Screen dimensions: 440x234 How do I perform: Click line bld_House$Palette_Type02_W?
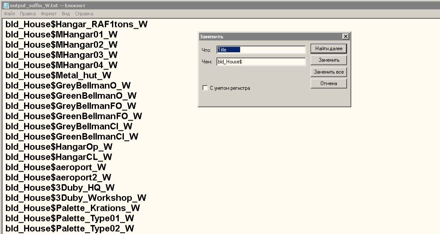(70, 229)
